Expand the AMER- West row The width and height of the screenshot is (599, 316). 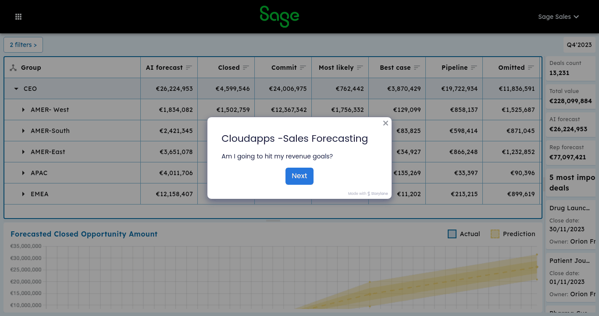(x=23, y=110)
